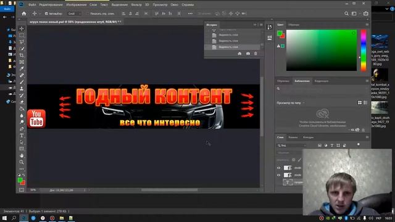Select the Blur tool

(22, 115)
